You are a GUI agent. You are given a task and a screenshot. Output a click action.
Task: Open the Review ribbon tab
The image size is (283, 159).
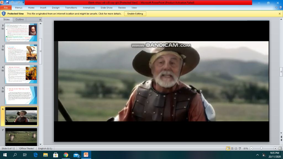click(x=122, y=7)
